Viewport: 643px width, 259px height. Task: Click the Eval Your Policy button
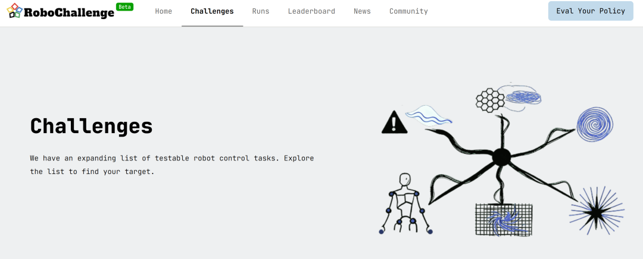coord(591,11)
